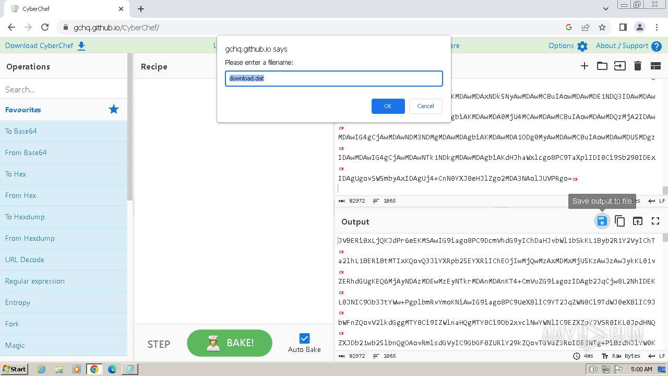Copy raw output to clipboard
Screen dimensions: 668x376
tap(619, 221)
